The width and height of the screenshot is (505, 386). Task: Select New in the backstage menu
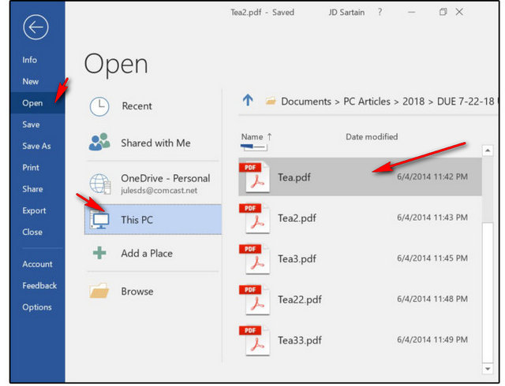coord(31,81)
